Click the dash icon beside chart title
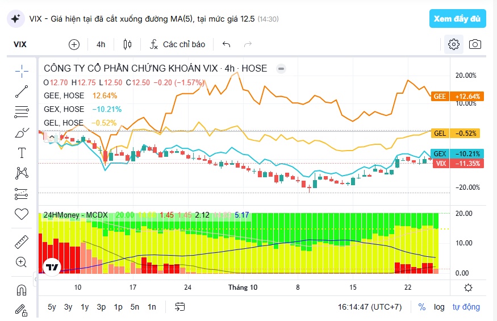 coord(281,69)
